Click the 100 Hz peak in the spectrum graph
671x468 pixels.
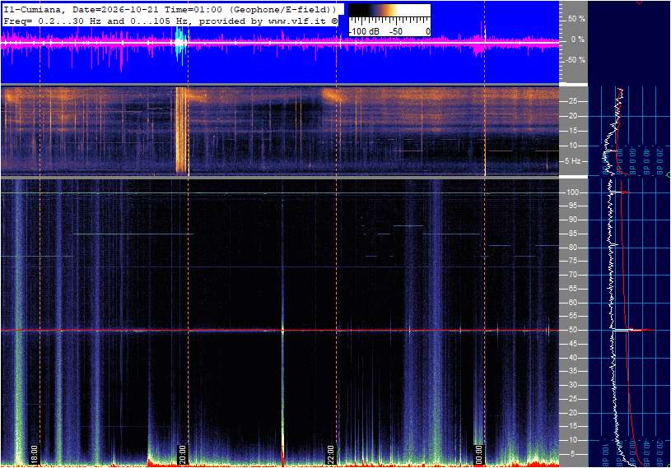pos(620,192)
